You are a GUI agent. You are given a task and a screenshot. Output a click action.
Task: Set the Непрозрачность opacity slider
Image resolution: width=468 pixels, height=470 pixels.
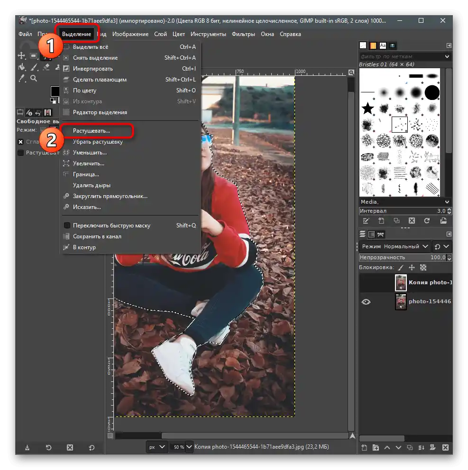point(403,257)
